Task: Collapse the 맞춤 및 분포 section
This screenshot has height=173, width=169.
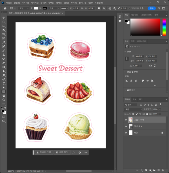Action: click(125, 72)
